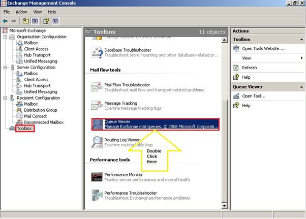Open the Help menu in menu bar
Screen dimensions: 306x219
coord(52,12)
